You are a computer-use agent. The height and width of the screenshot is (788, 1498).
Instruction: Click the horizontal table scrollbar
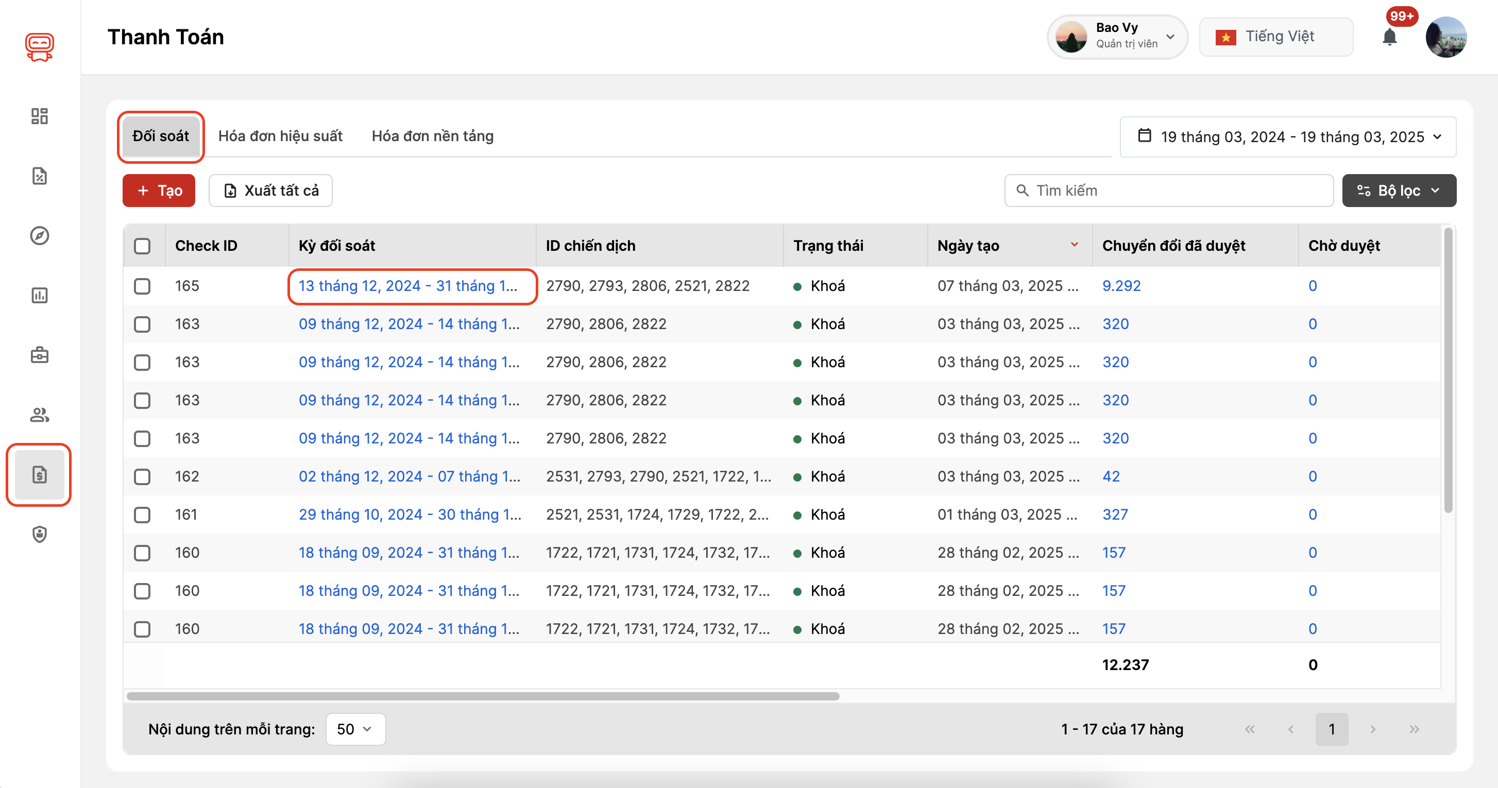483,696
